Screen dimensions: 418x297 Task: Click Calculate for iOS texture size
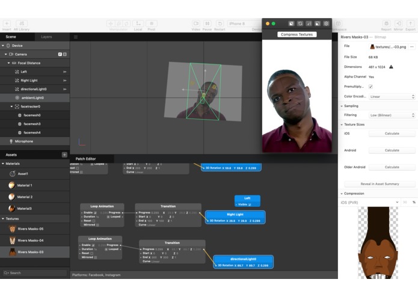pyautogui.click(x=392, y=133)
